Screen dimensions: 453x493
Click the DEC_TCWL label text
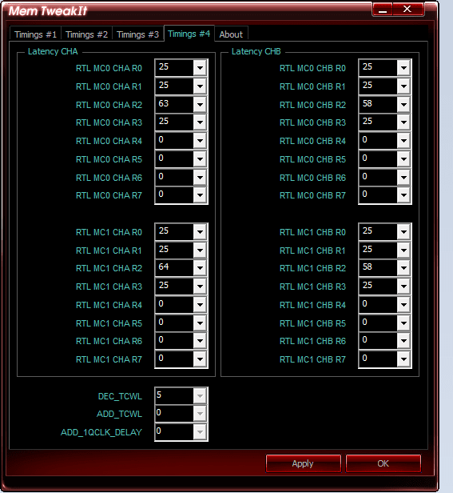120,396
